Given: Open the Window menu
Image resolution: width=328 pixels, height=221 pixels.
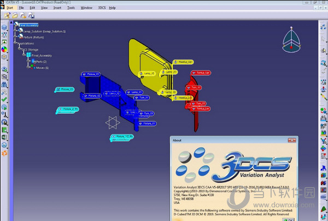Looking at the screenshot, I should (x=86, y=8).
